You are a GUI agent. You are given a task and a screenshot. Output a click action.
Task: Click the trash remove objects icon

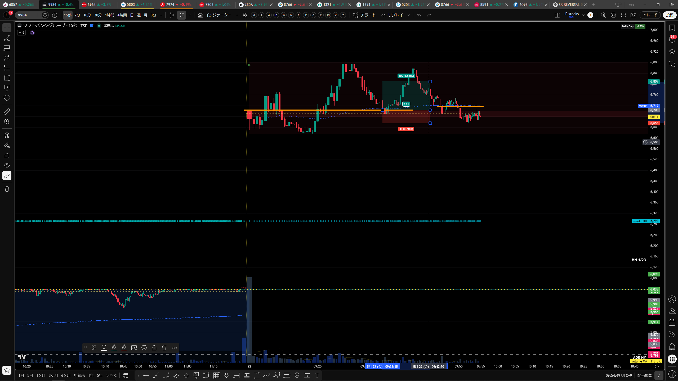pos(7,189)
